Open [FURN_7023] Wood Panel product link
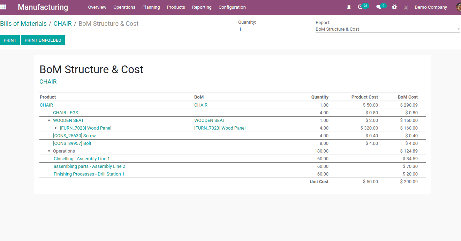The width and height of the screenshot is (461, 241). pos(85,128)
